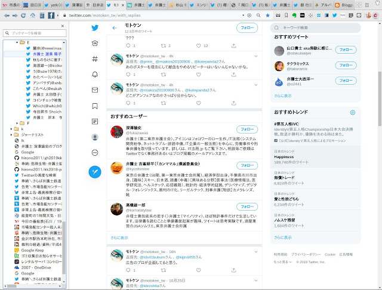Image resolution: width=382 pixels, height=290 pixels.
Task: Open Google Keep bookmark
Action: tap(32, 250)
